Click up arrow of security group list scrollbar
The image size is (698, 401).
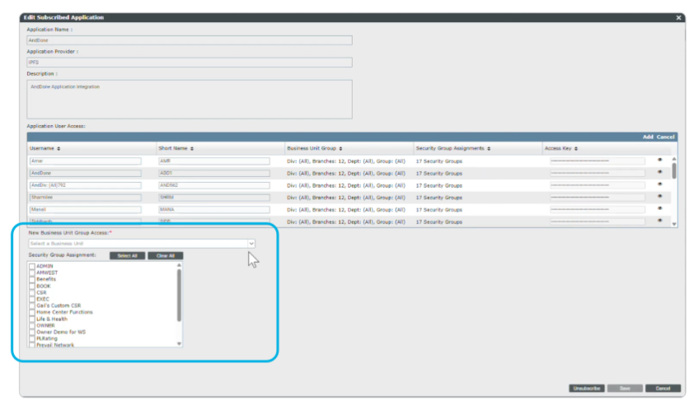(x=179, y=265)
